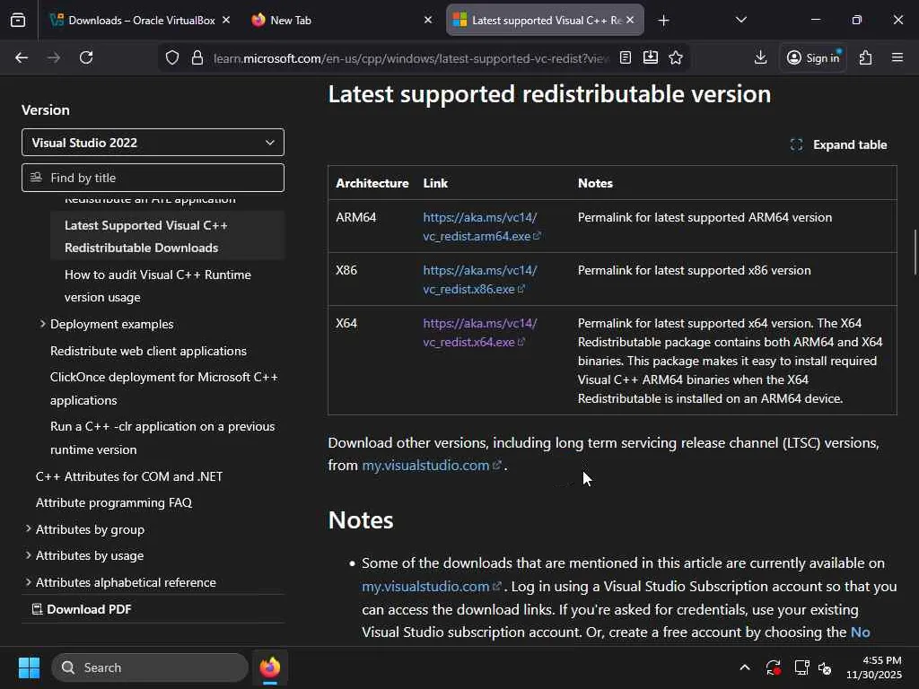Open the Firefox hamburger application menu

[x=897, y=57]
